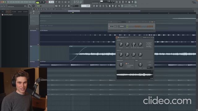Toggle the Browser icon in toolbar

tap(106, 6)
